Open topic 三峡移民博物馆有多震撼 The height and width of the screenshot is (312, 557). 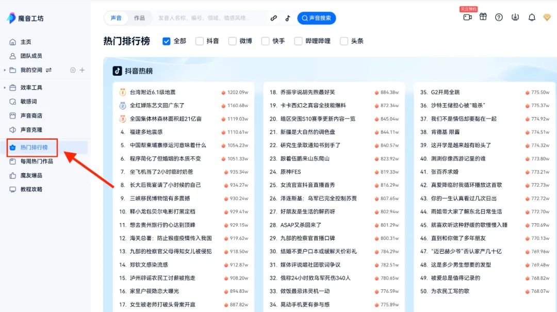point(160,199)
